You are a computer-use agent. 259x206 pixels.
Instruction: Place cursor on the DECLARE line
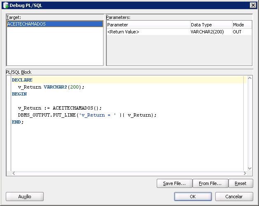click(127, 80)
